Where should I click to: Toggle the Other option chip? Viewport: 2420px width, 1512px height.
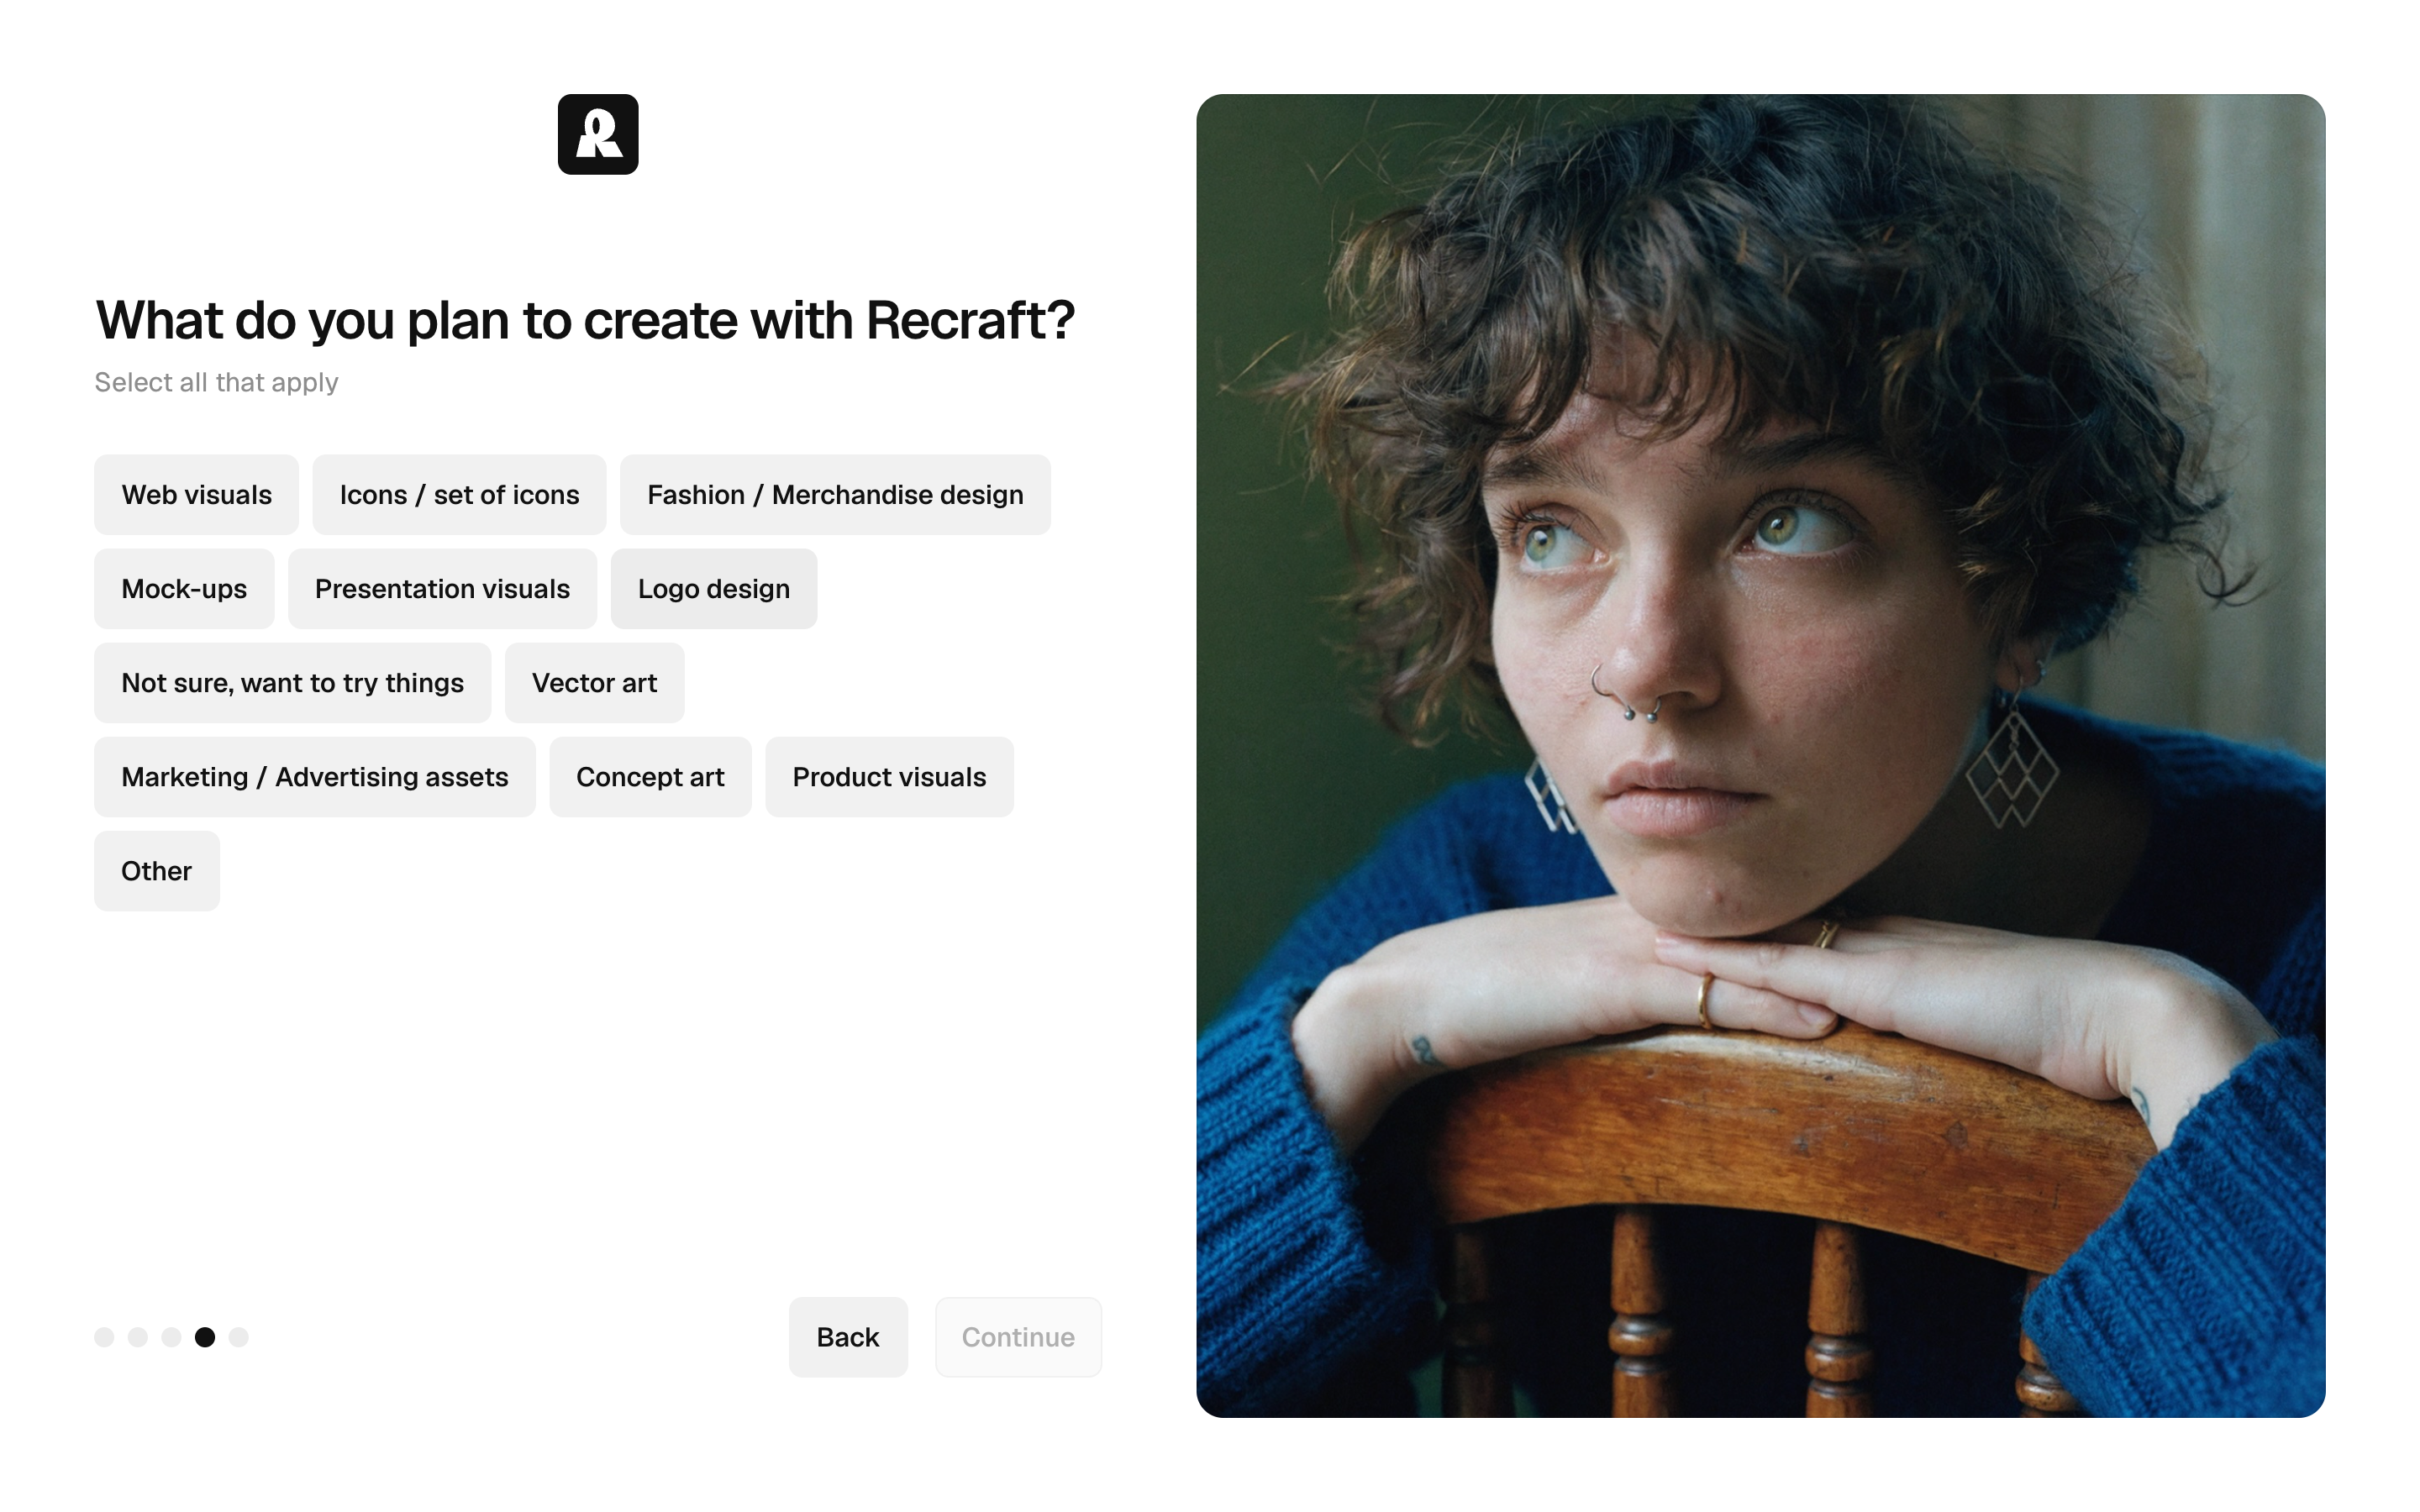pyautogui.click(x=156, y=871)
